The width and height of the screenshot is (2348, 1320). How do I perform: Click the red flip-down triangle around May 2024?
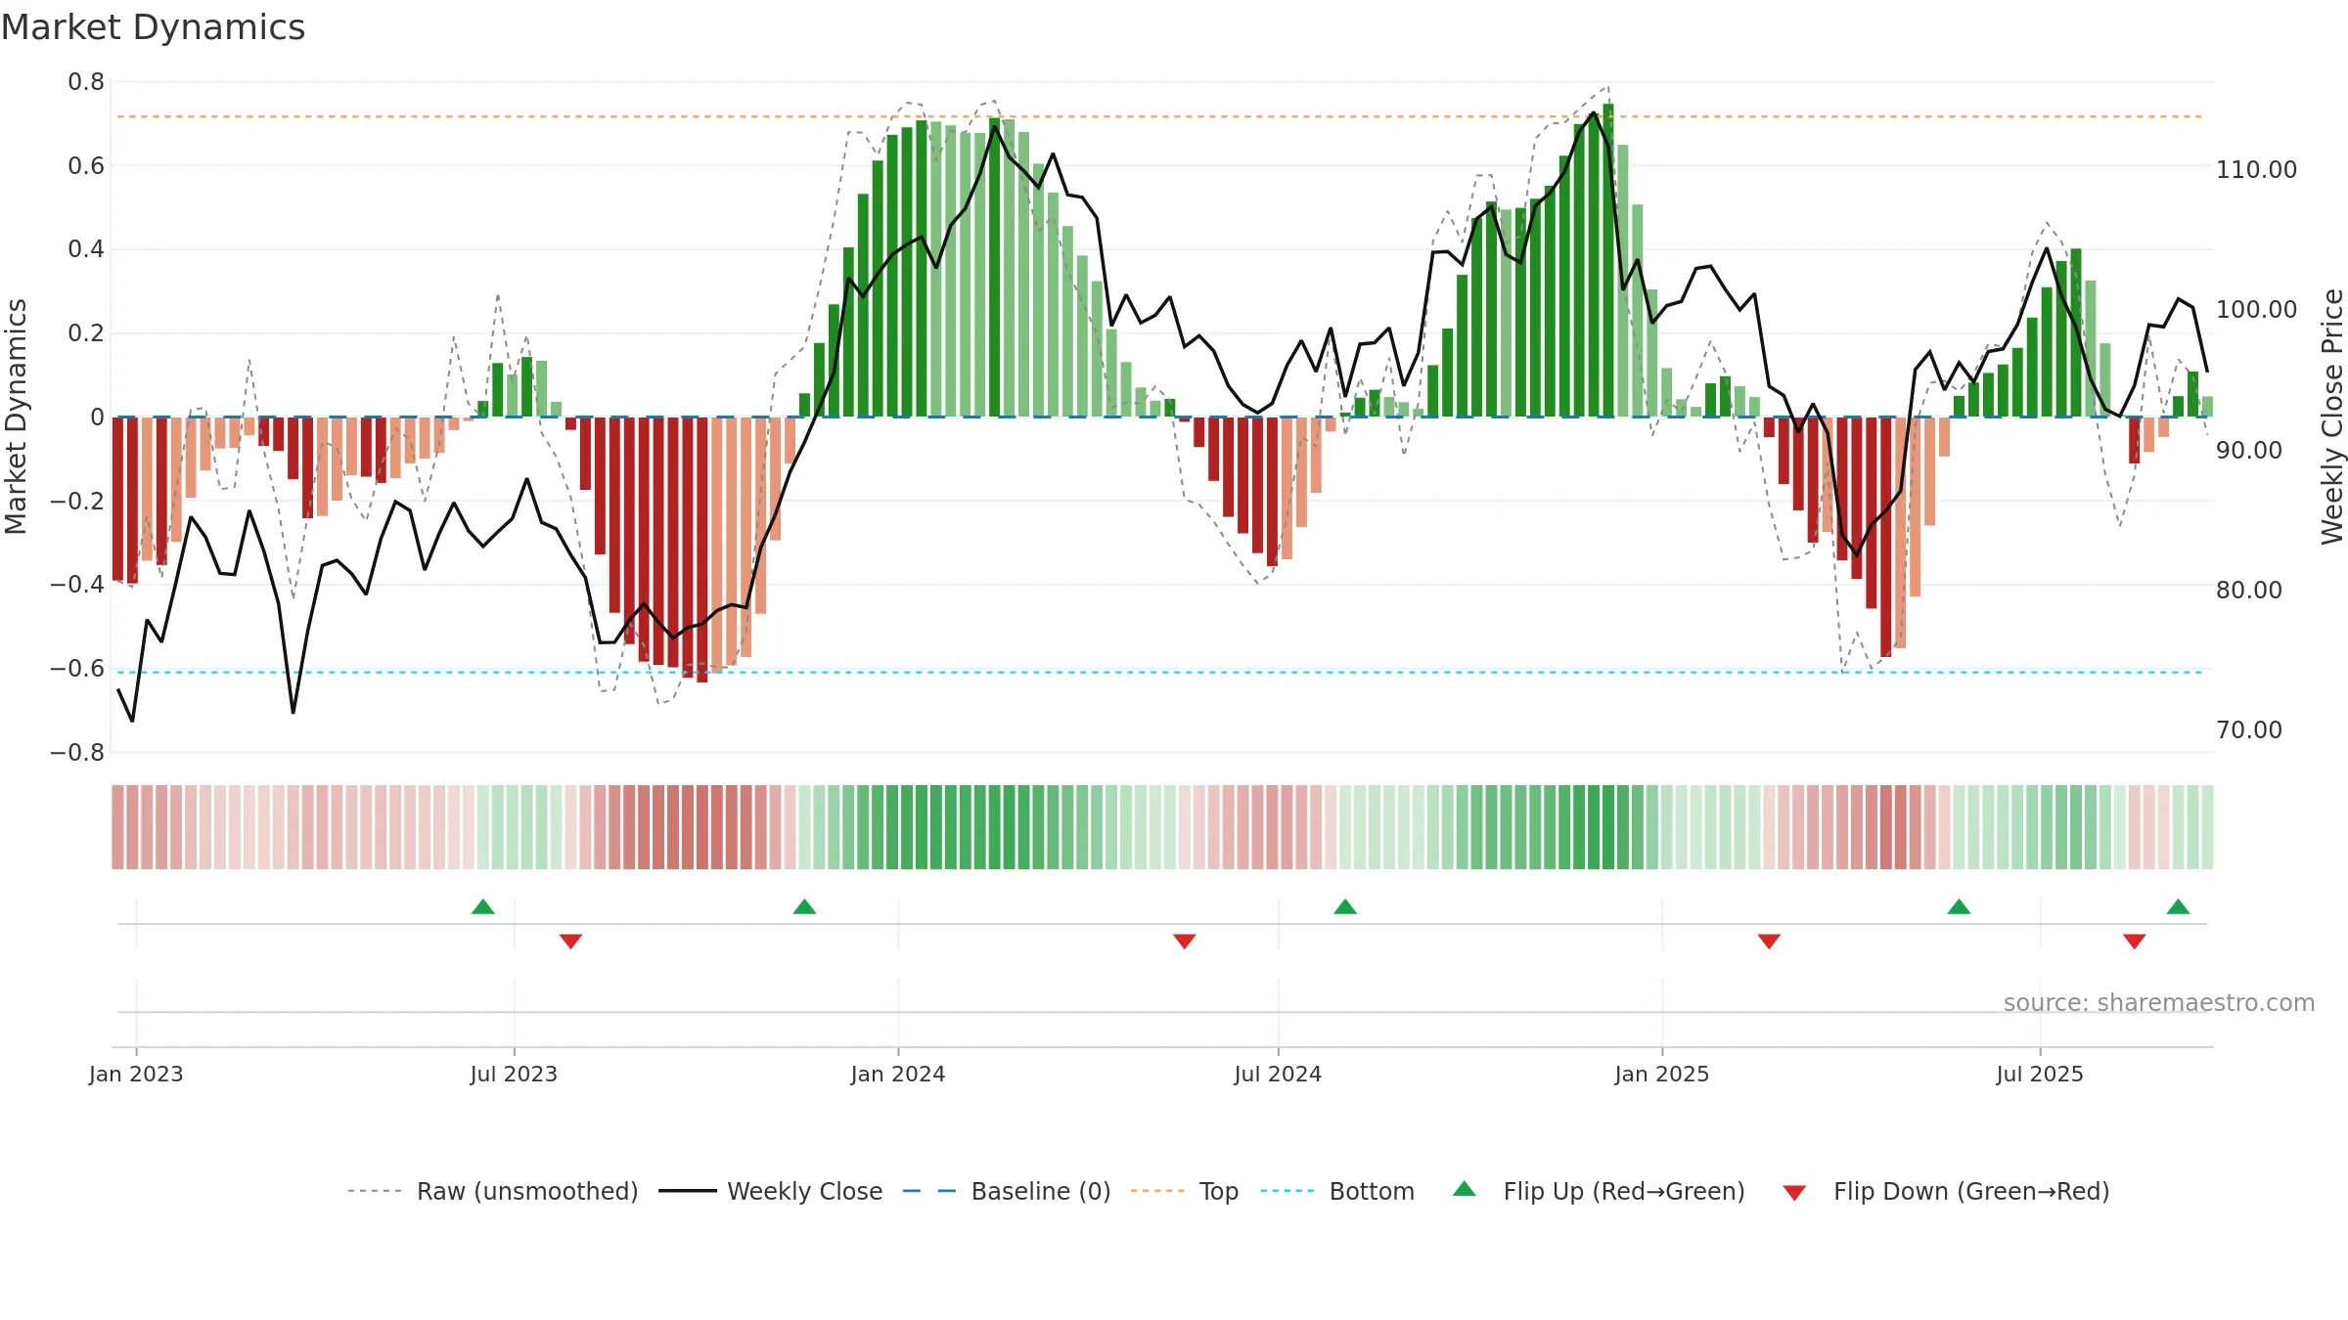tap(1185, 942)
